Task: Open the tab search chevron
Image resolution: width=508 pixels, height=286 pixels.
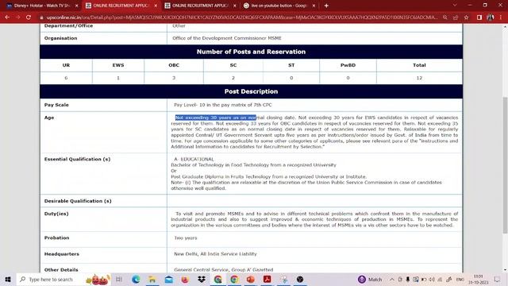Action: point(455,6)
